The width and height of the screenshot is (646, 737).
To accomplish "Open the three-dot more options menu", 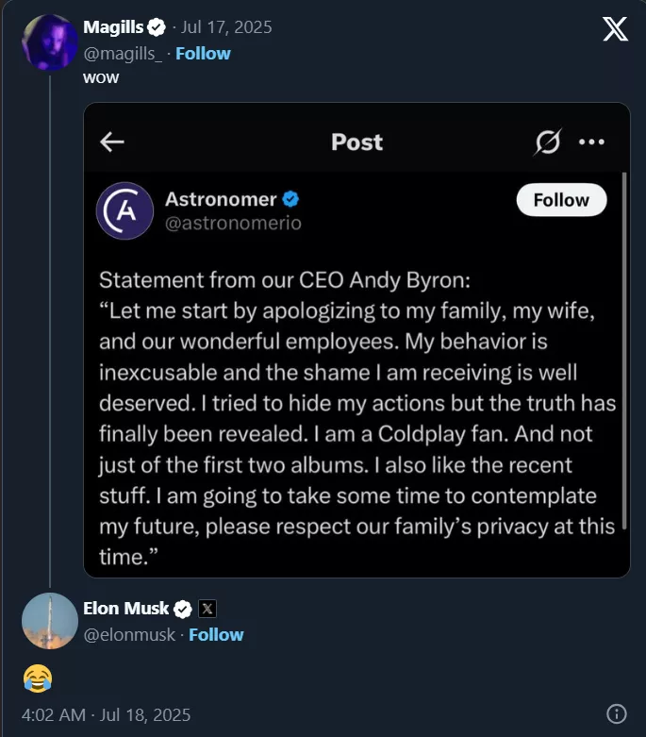I will click(591, 142).
